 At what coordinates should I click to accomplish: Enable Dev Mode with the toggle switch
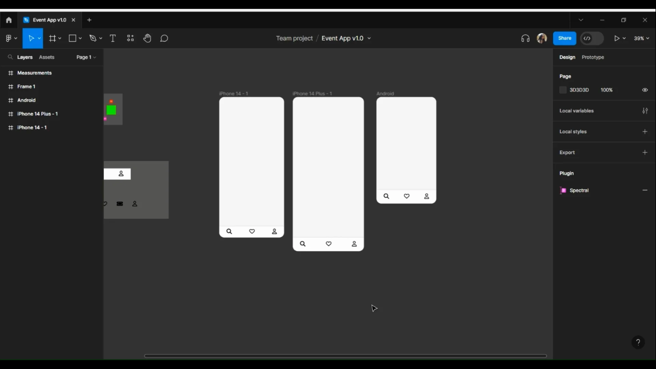[592, 38]
